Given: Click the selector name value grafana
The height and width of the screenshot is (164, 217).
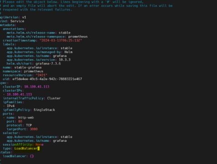Looking at the screenshot, I should coord(60,141).
